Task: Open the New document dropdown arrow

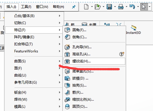Action: [92, 7]
